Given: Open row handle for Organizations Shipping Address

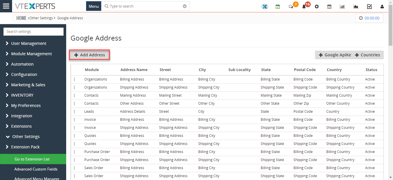Looking at the screenshot, I should 75,87.
